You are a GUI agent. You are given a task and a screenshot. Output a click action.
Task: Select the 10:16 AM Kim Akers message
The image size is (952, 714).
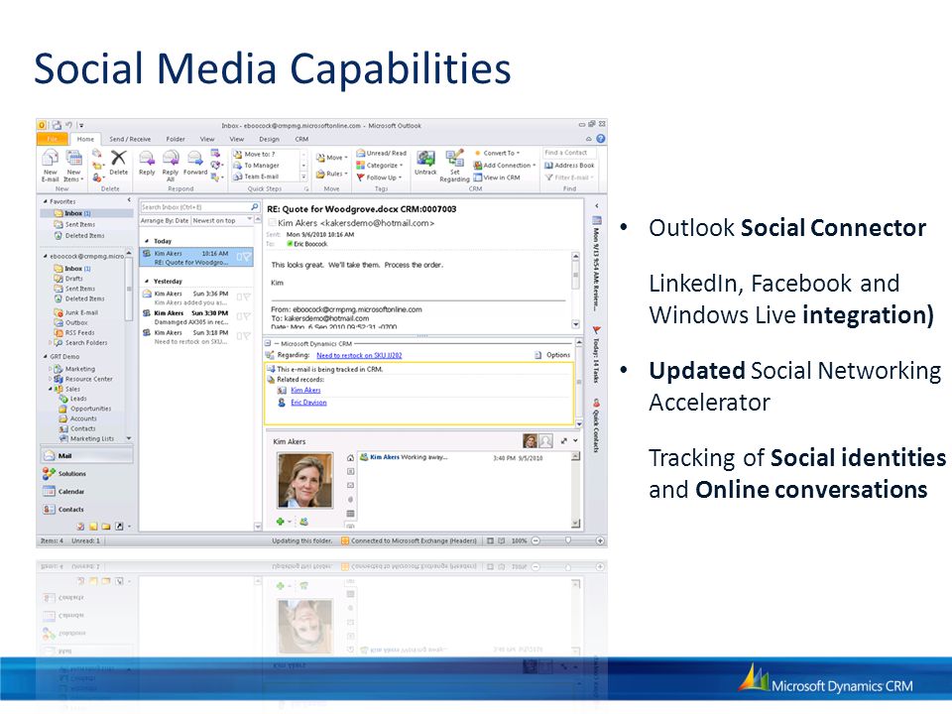[196, 258]
